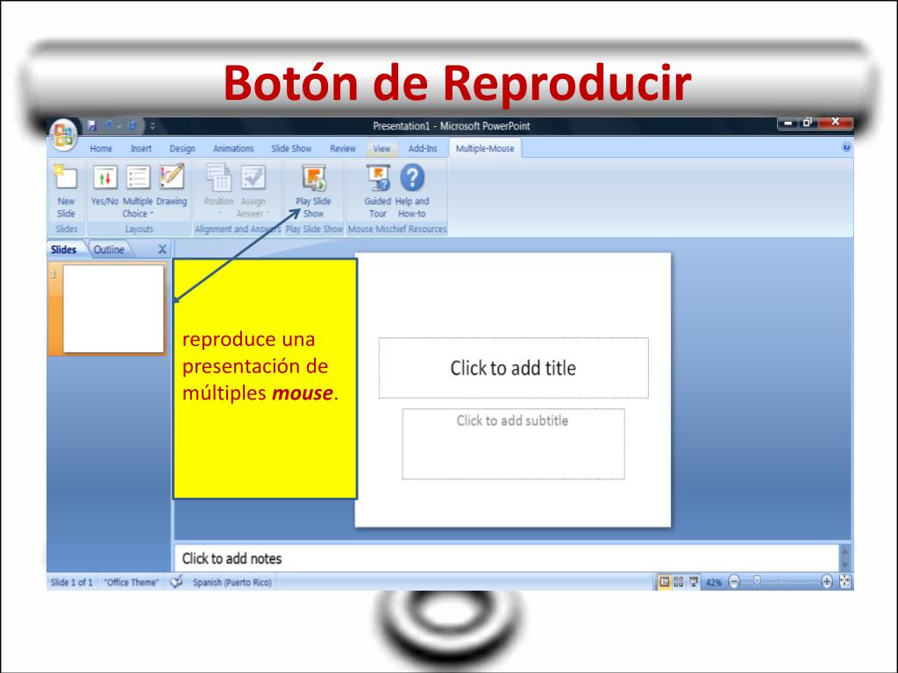Click the notes pane scrollbar
Image resolution: width=898 pixels, height=673 pixels.
[x=845, y=558]
